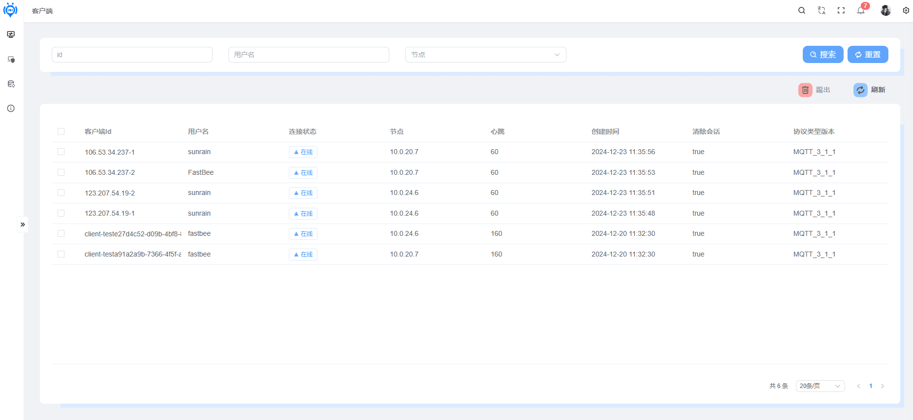This screenshot has width=913, height=420.
Task: Check the row for client-teste27d4c52
Action: click(x=61, y=233)
